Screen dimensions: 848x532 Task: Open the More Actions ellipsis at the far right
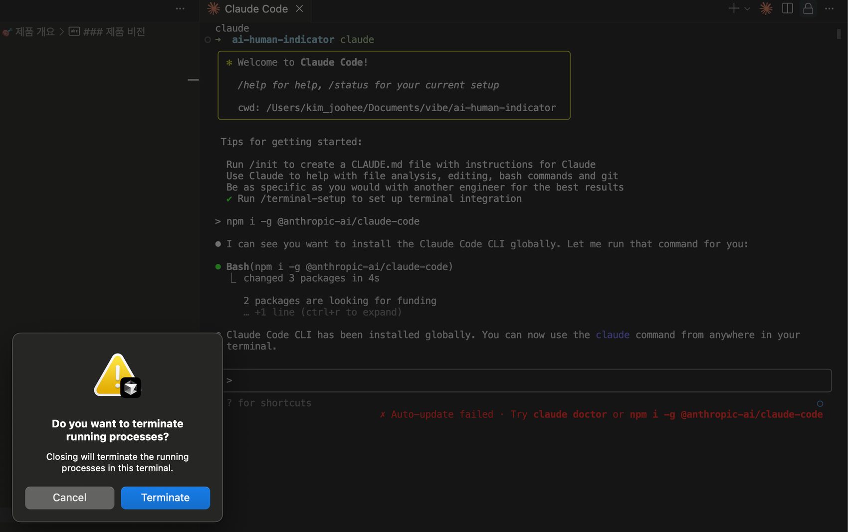pos(829,8)
